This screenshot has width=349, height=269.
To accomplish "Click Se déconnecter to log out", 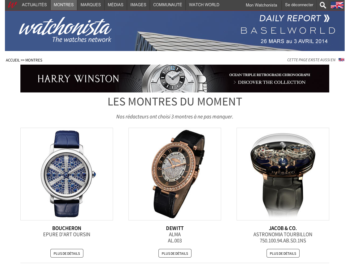I will [299, 5].
